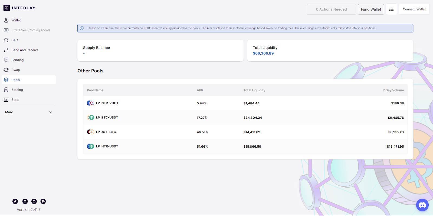Open the Staking page
This screenshot has width=433, height=216.
[29, 90]
